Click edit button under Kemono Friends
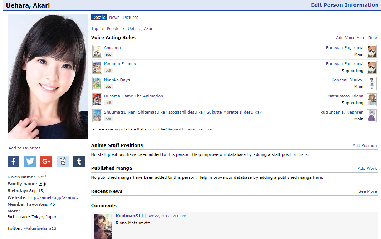 [108, 71]
